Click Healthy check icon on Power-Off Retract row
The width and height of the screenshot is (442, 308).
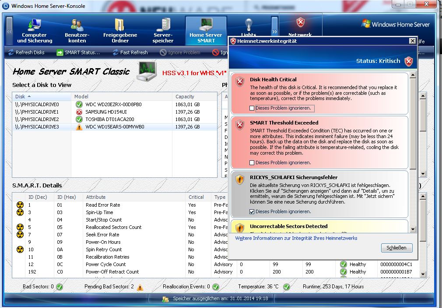(x=344, y=272)
